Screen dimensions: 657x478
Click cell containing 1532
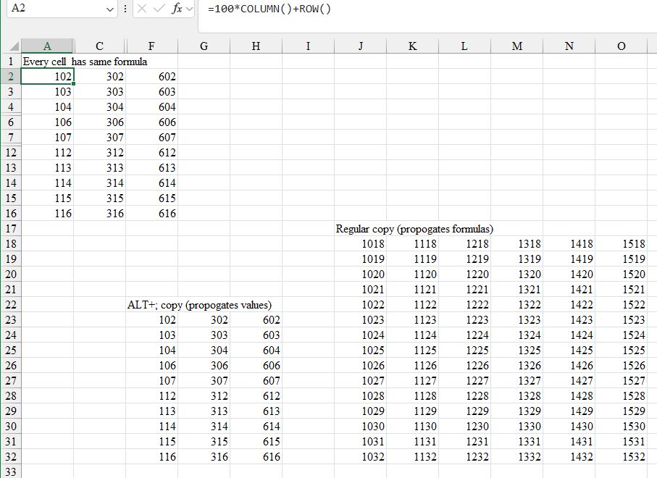(x=622, y=456)
